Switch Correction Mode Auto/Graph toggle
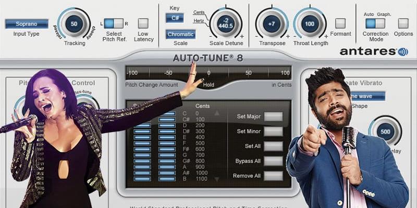417x208 pixels. [x=375, y=23]
